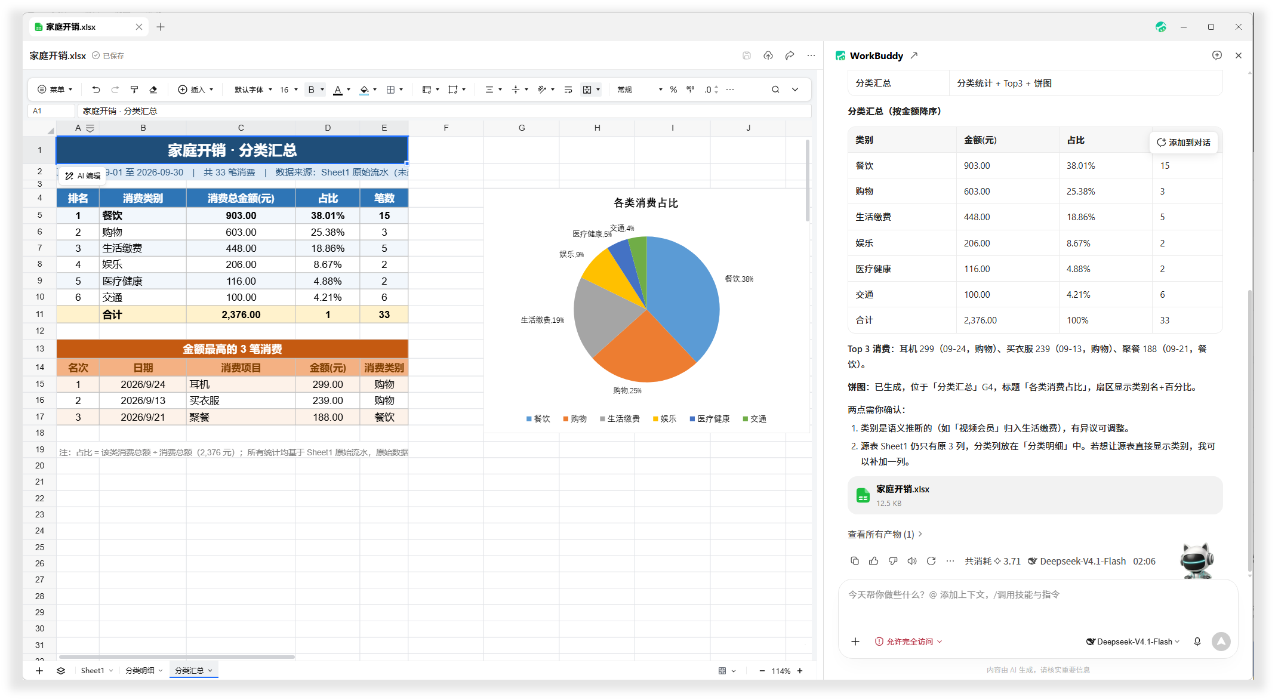This screenshot has width=1275, height=700.
Task: Open the 菜单 menu
Action: [56, 90]
